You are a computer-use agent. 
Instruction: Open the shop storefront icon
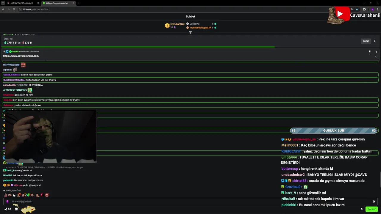pyautogui.click(x=16, y=209)
